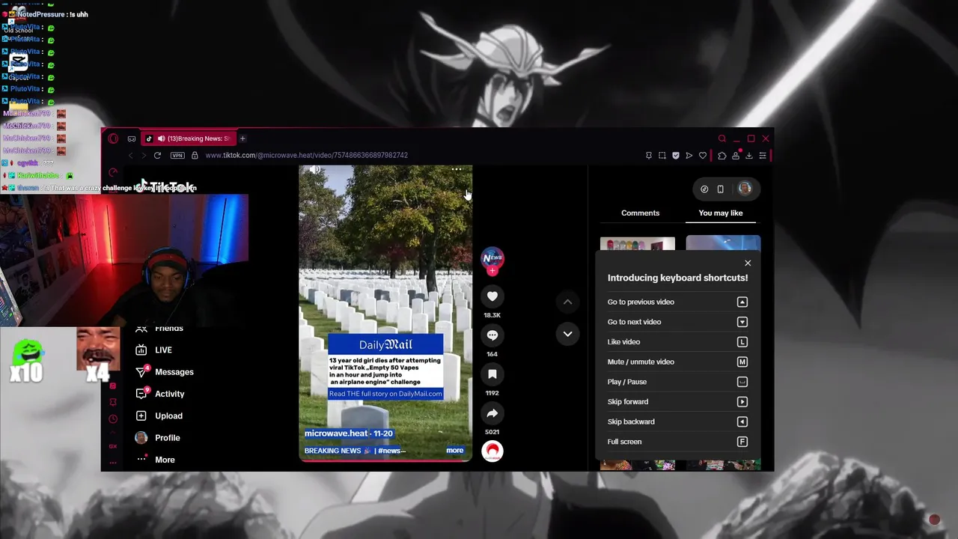
Task: Open the microwave.heat username link
Action: pyautogui.click(x=336, y=433)
